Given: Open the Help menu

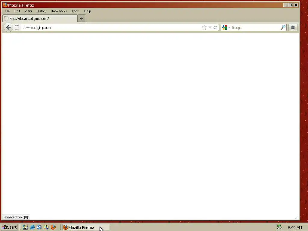Looking at the screenshot, I should point(88,11).
